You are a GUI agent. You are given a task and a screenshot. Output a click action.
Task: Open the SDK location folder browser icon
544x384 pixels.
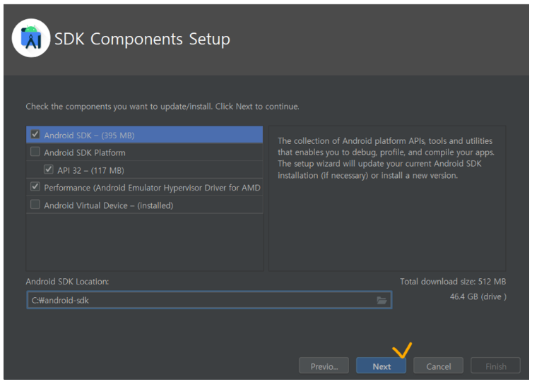pyautogui.click(x=382, y=300)
